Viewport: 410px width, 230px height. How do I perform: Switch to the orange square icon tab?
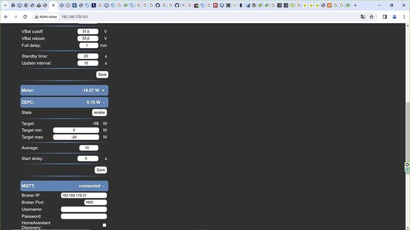pyautogui.click(x=329, y=5)
